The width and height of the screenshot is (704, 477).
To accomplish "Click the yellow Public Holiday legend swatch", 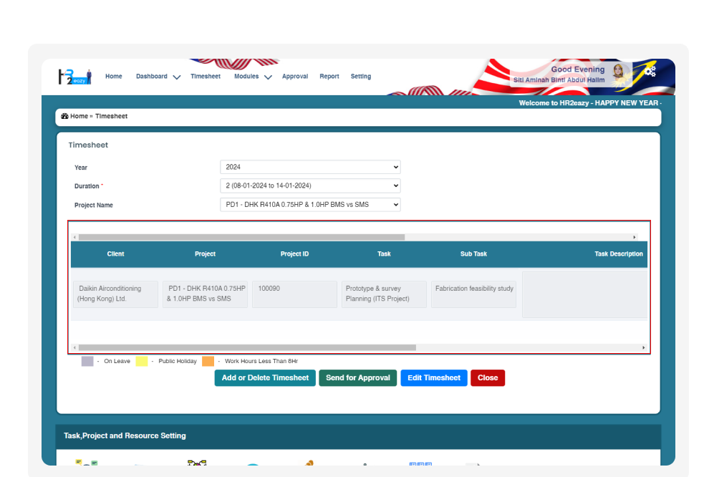I will (142, 362).
